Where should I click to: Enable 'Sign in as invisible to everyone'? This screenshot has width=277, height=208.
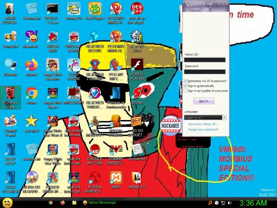point(186,90)
